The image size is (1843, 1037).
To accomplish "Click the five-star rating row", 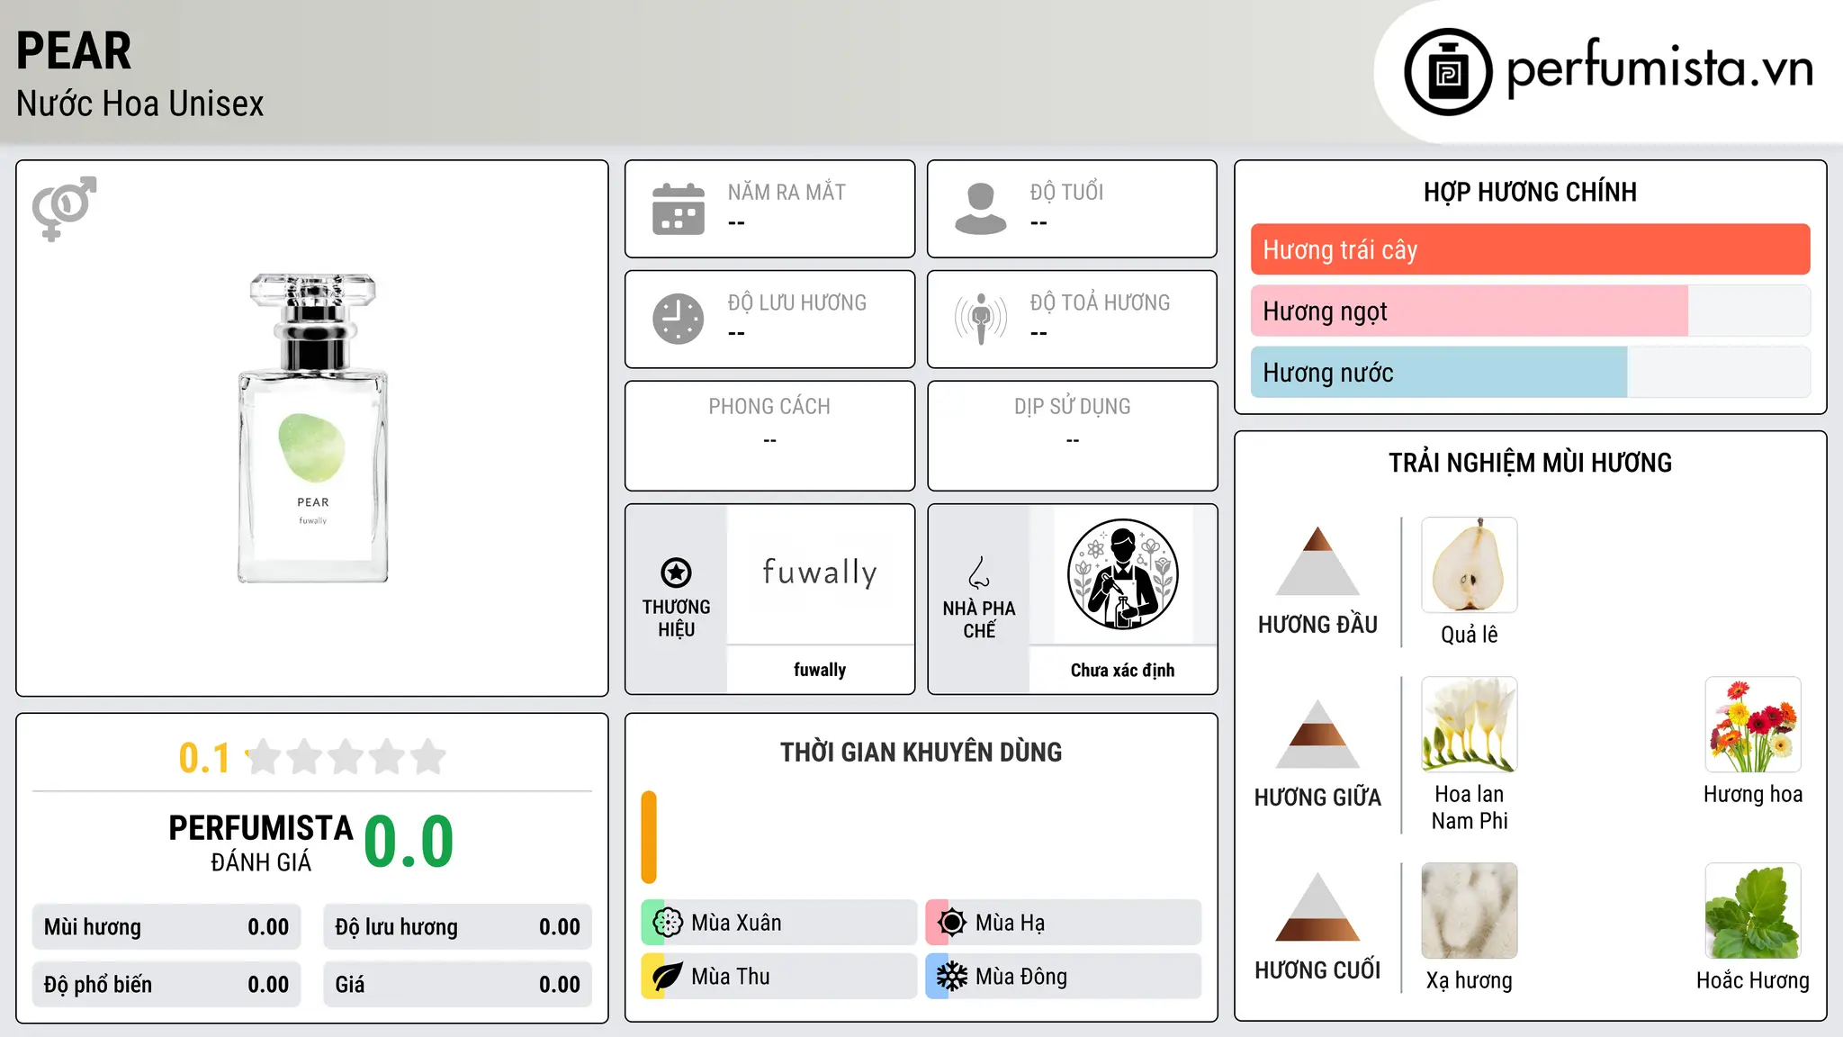I will pyautogui.click(x=346, y=757).
